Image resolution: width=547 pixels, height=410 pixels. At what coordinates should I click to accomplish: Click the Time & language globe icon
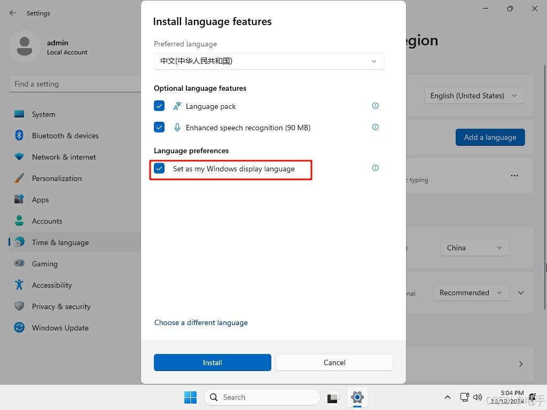coord(19,242)
